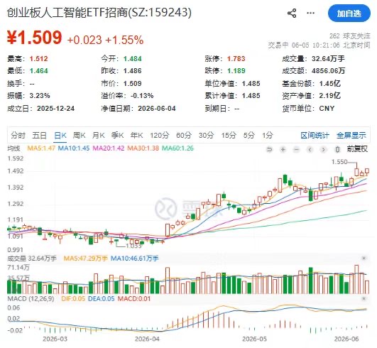Click the 1.550 high price marker on chart
The width and height of the screenshot is (377, 348).
coord(339,162)
